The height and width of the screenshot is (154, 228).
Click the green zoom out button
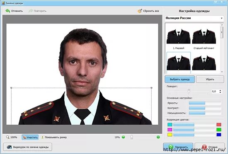point(123,137)
